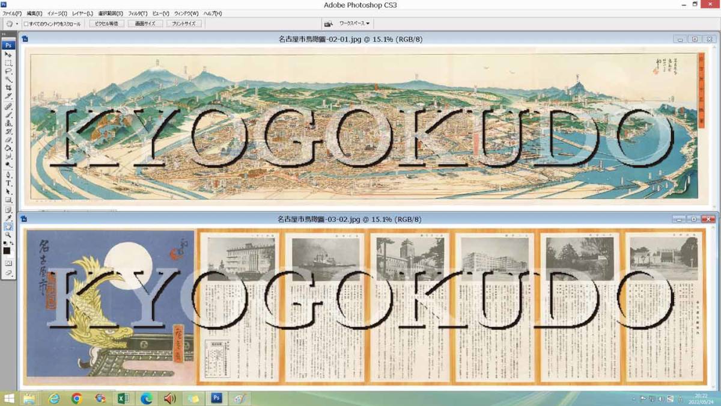Screen dimensions: 721x406
Task: Open Google Chrome from the taskbar
Action: [x=77, y=398]
